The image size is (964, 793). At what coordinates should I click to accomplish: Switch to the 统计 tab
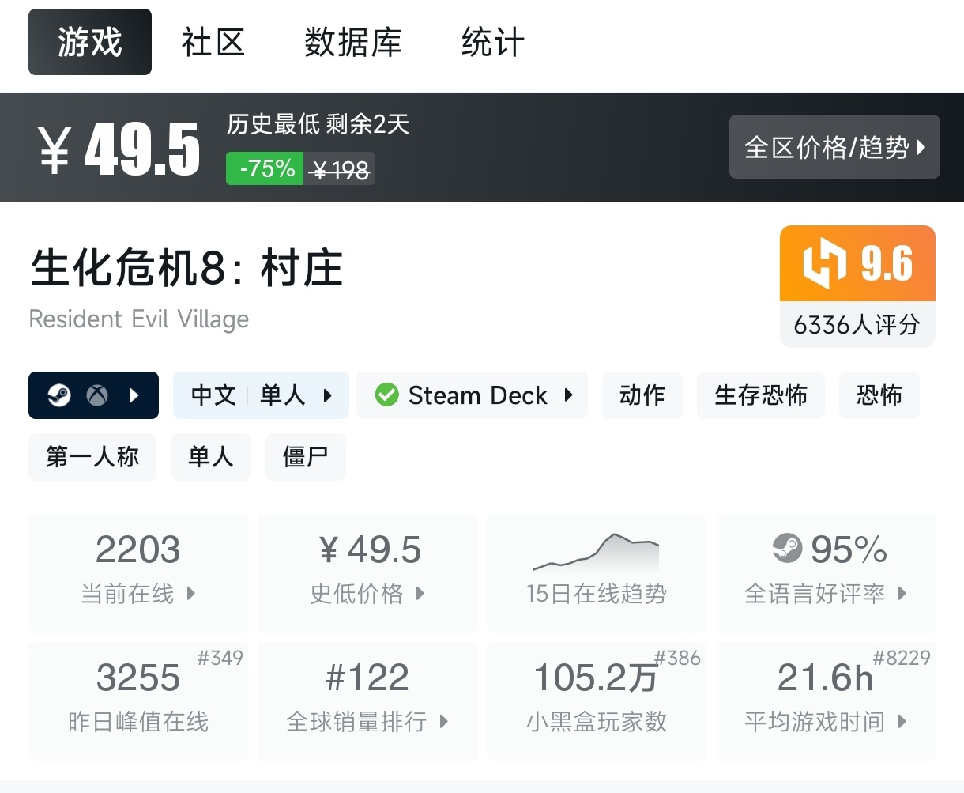pyautogui.click(x=493, y=42)
